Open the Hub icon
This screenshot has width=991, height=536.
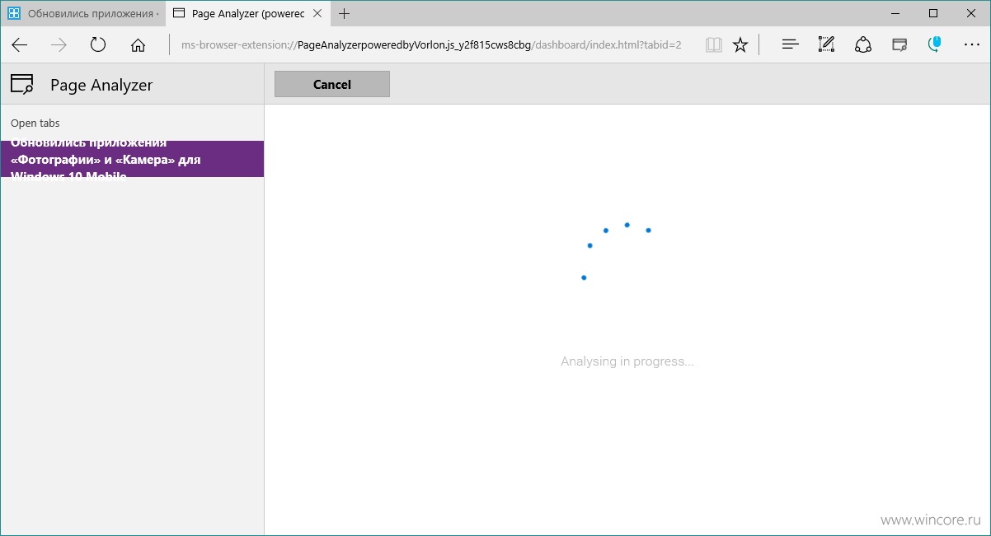[790, 45]
